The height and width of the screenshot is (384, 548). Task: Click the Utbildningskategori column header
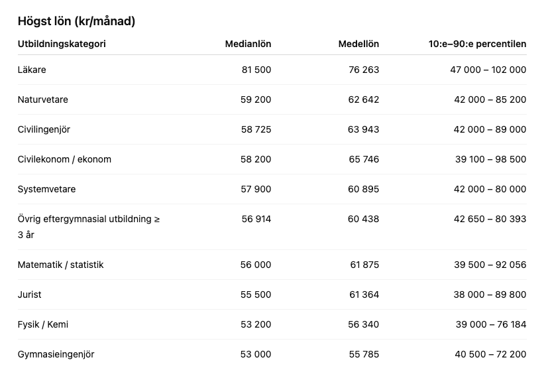pos(62,44)
